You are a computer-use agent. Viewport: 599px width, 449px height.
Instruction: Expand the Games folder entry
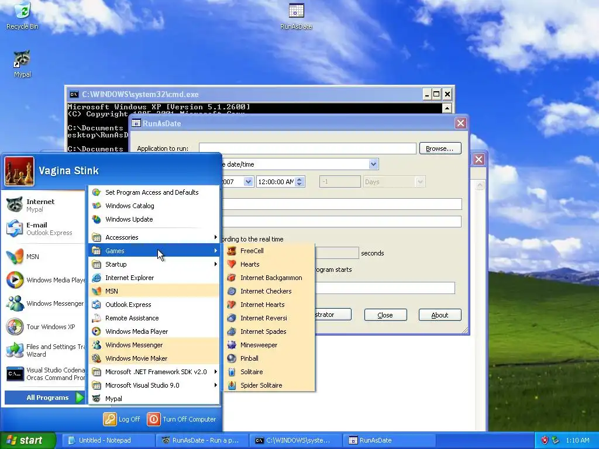tap(154, 251)
